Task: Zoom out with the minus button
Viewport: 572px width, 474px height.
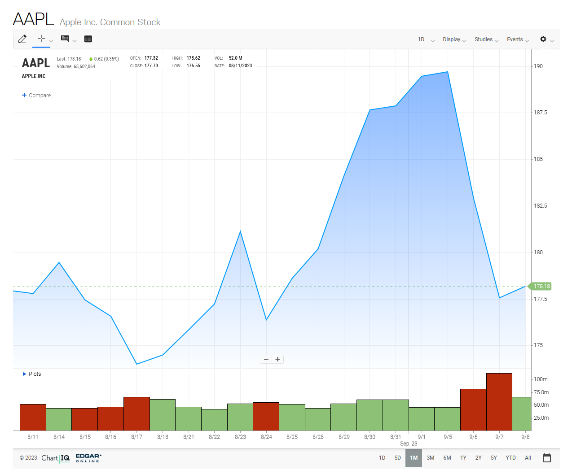Action: pyautogui.click(x=266, y=359)
